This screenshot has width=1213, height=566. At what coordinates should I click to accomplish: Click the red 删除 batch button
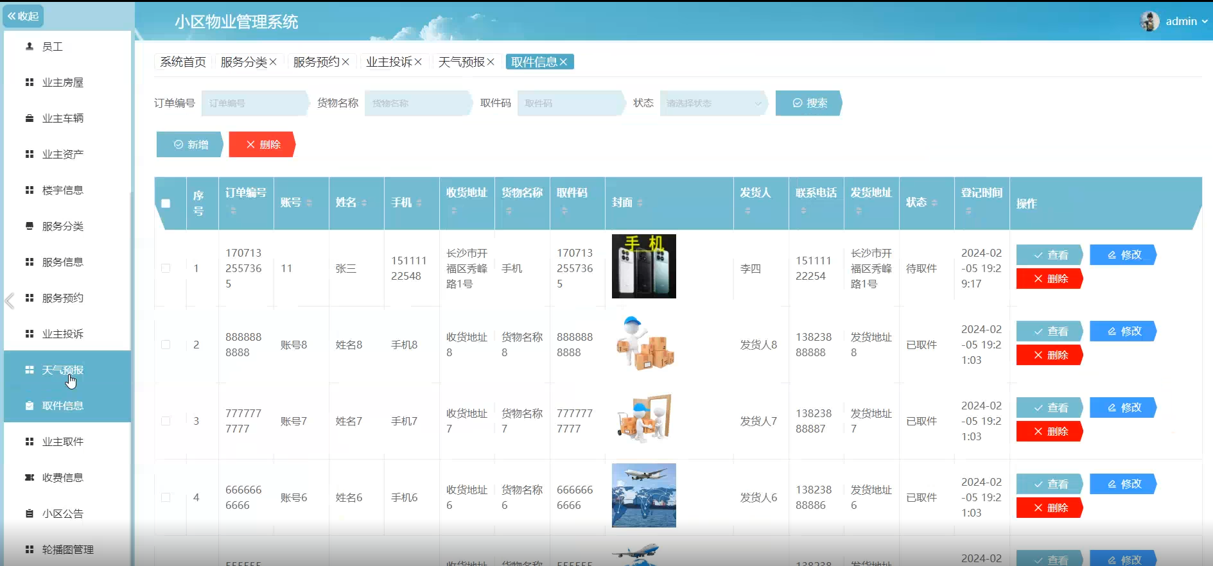pos(262,144)
